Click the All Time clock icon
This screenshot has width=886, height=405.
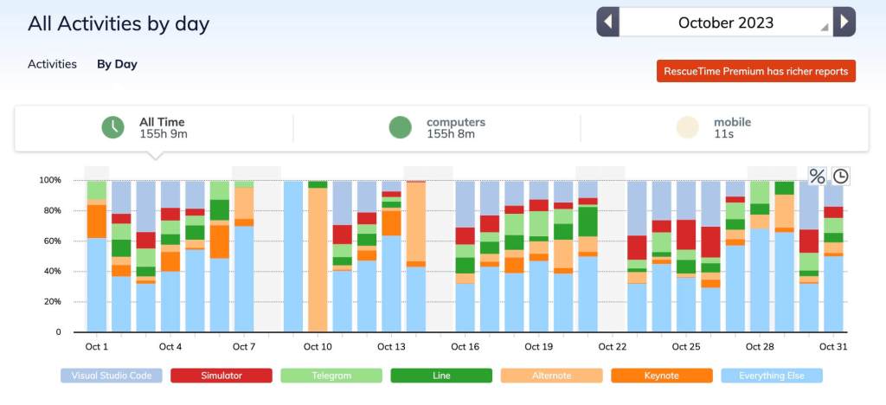click(113, 128)
